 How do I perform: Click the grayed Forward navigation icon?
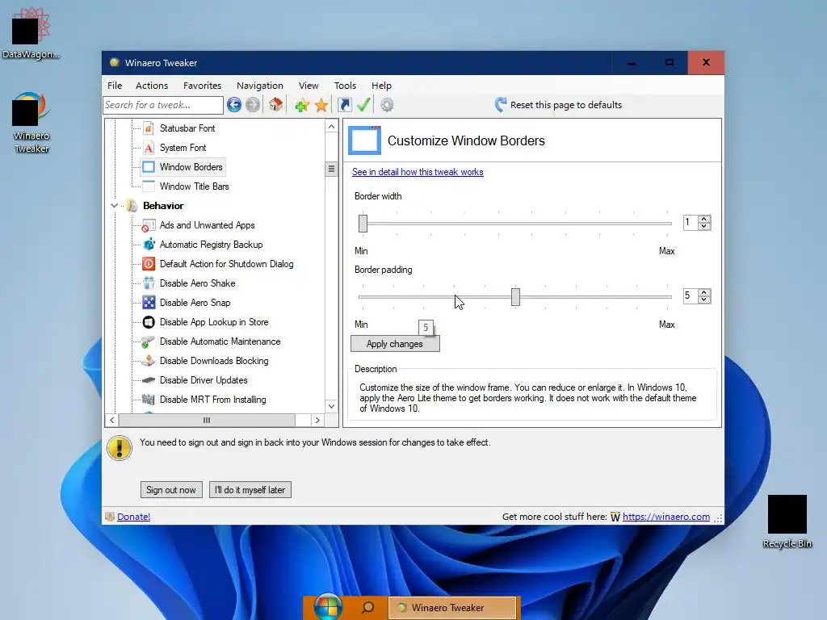click(x=253, y=105)
